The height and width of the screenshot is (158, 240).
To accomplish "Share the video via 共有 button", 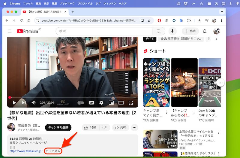I will tap(121, 127).
